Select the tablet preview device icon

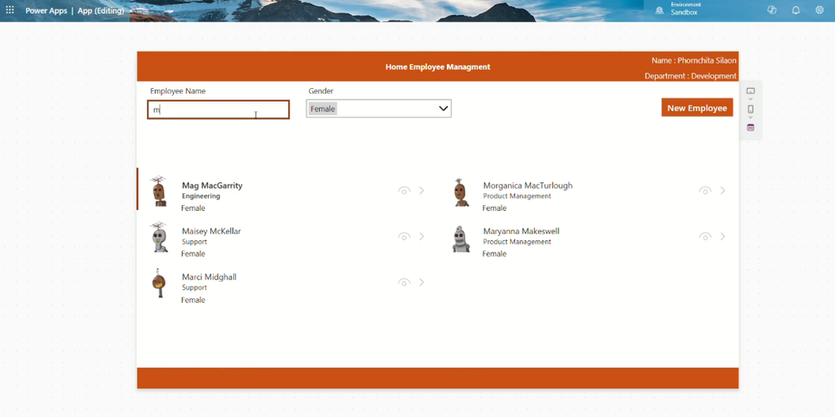751,91
